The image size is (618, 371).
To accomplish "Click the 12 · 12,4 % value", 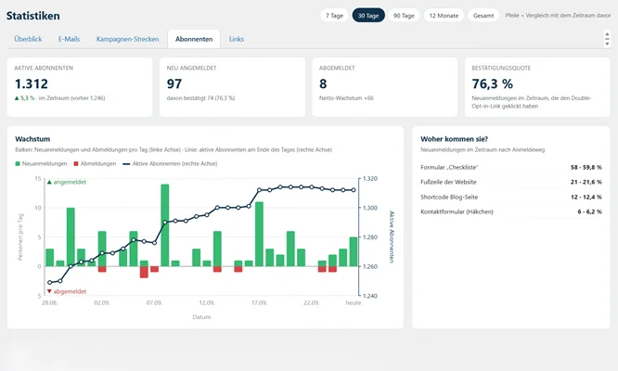I will coord(586,197).
